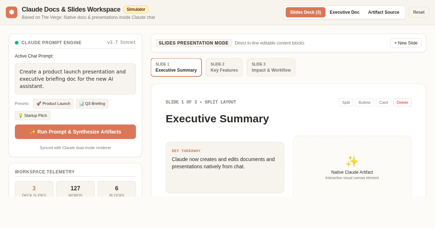This screenshot has height=228, width=435.
Task: Click the Reset button
Action: [x=419, y=12]
